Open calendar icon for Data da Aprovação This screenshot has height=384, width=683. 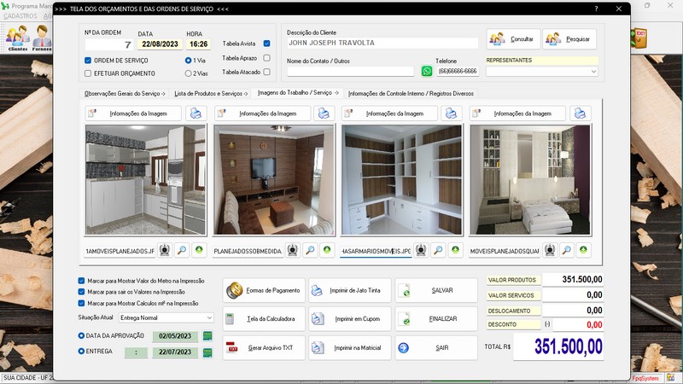[207, 335]
